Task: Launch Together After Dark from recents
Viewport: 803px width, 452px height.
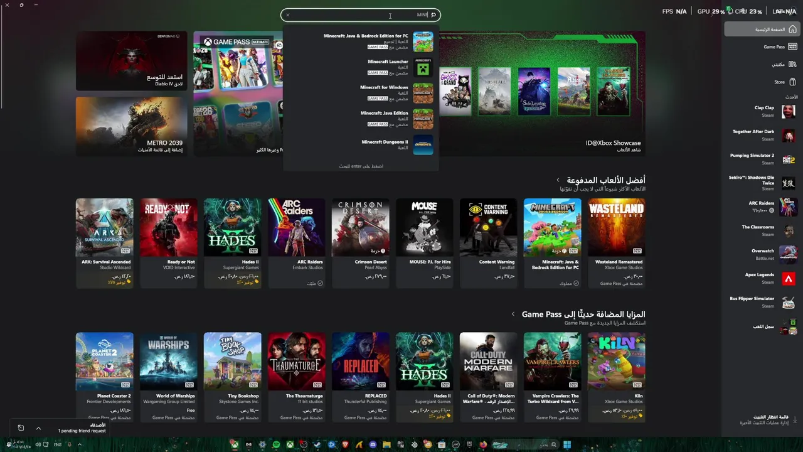Action: coord(761,135)
